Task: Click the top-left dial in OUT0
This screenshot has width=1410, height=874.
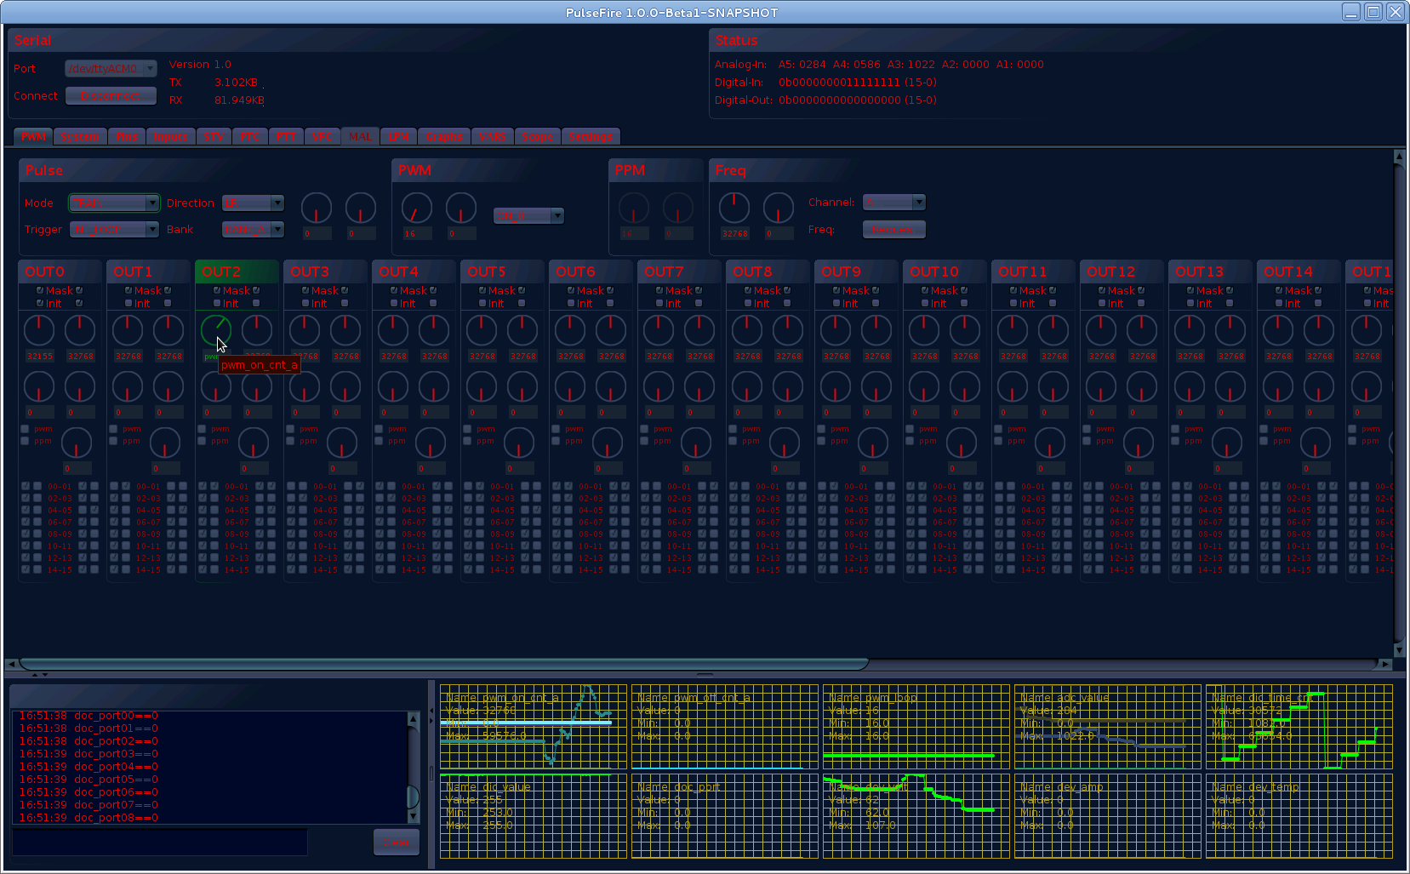Action: pos(39,330)
